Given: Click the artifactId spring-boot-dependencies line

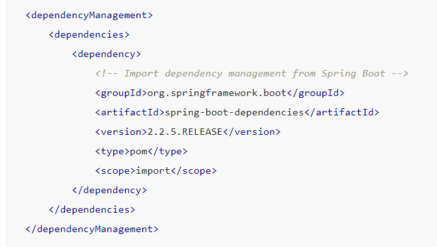Looking at the screenshot, I should 237,113.
